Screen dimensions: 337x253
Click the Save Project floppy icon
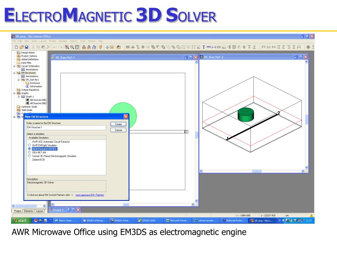(27, 47)
